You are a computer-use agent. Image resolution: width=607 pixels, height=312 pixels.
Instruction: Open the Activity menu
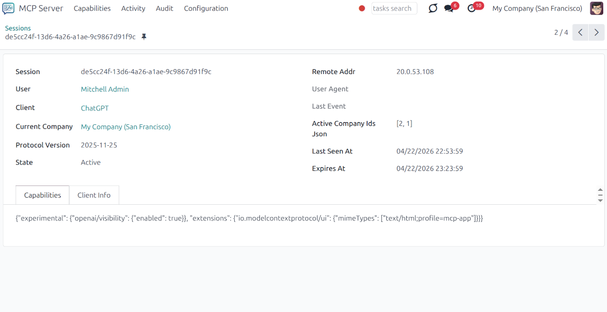(133, 8)
